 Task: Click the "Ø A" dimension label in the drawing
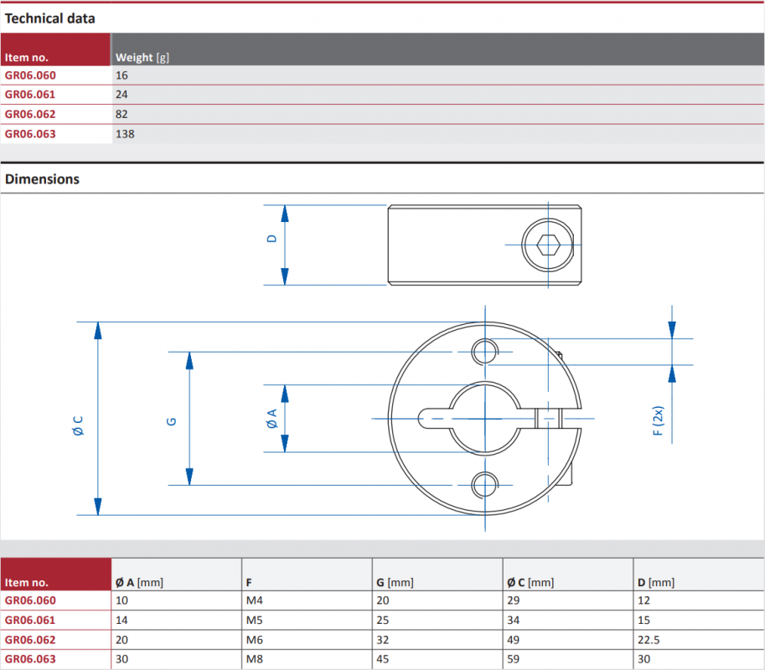pyautogui.click(x=271, y=419)
